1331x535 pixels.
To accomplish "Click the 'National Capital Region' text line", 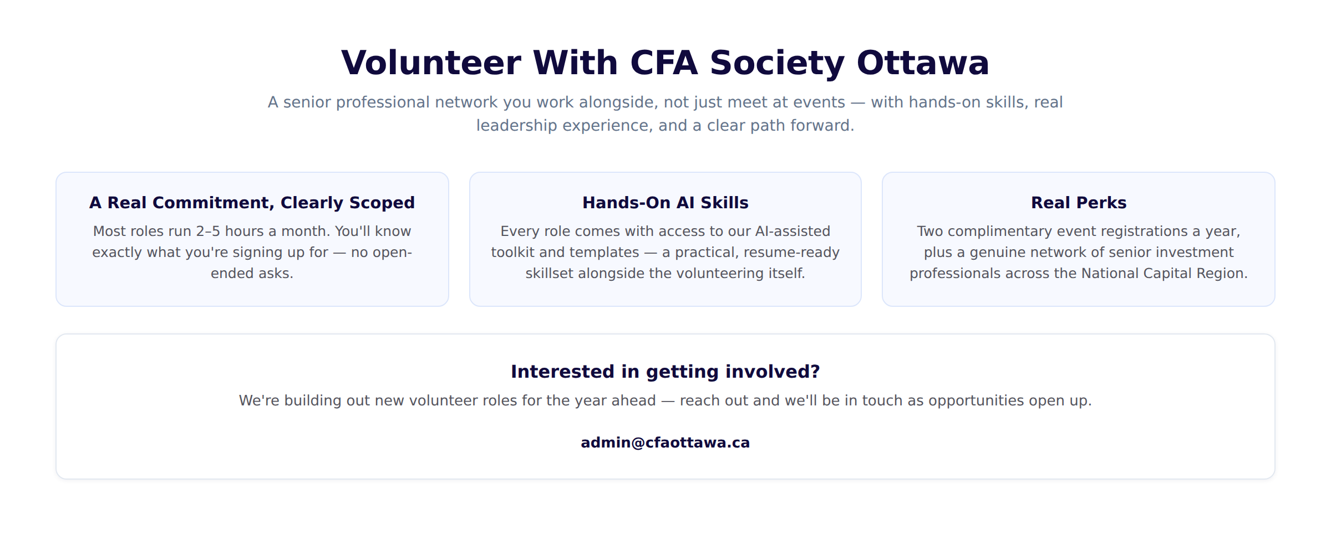I will 1079,273.
